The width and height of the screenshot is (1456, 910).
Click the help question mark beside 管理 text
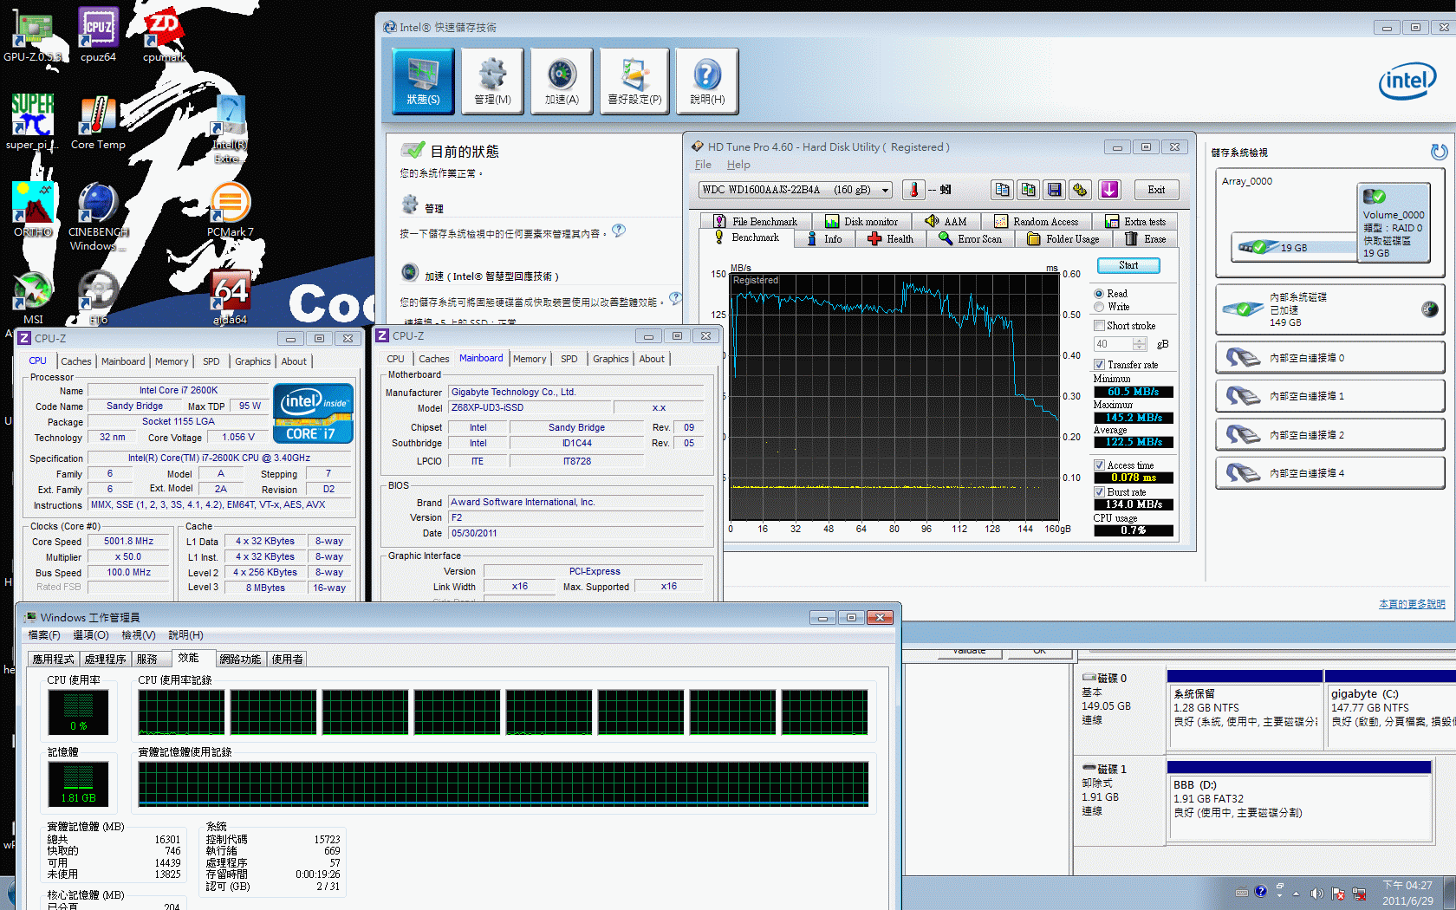pos(618,231)
